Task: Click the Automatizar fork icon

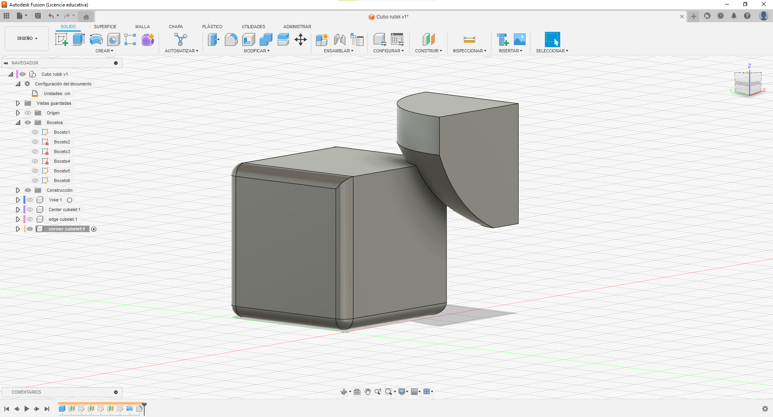Action: (181, 39)
